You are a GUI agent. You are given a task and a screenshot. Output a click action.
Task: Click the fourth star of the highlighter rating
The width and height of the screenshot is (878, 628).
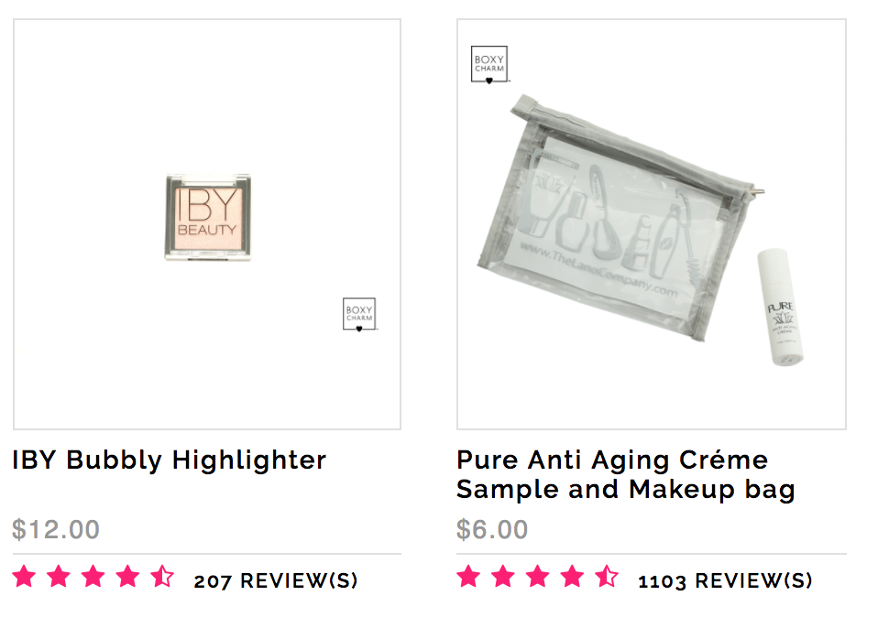[128, 577]
